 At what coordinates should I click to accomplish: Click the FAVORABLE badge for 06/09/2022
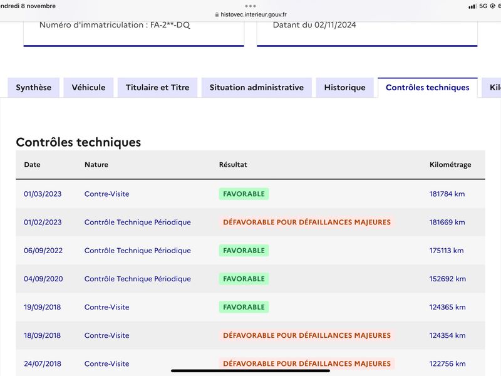point(244,250)
